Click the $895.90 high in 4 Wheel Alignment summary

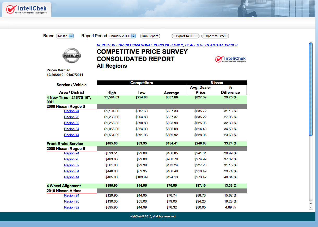tap(112, 186)
